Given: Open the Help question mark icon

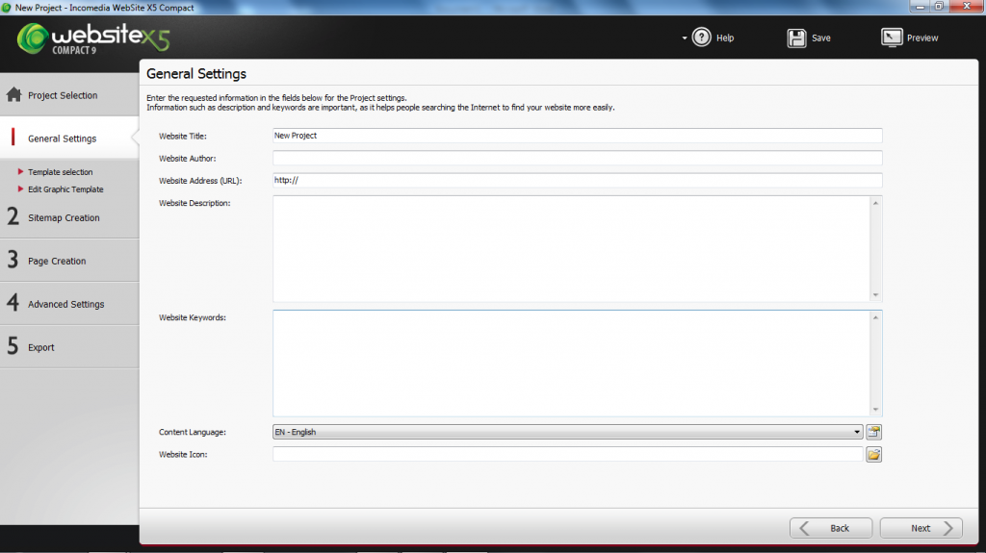Looking at the screenshot, I should pyautogui.click(x=701, y=38).
